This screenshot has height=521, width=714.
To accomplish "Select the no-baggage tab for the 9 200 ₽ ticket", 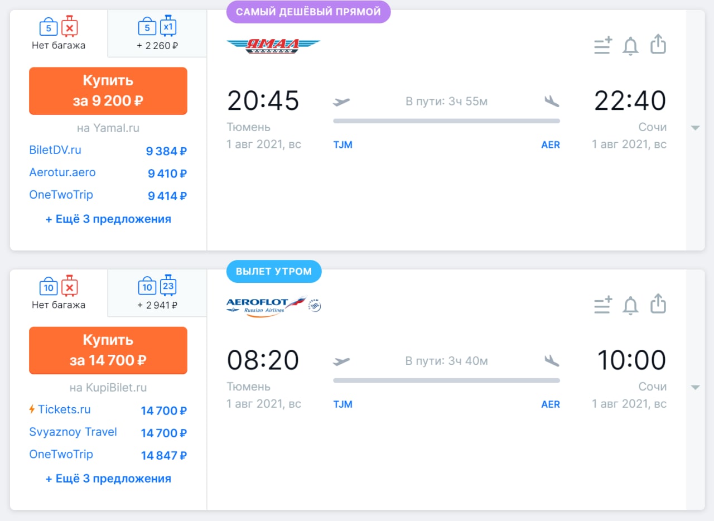I will tap(59, 33).
